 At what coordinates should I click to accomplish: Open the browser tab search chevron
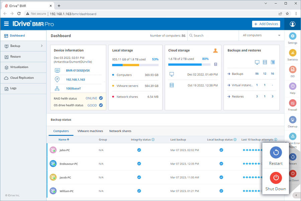266,3
